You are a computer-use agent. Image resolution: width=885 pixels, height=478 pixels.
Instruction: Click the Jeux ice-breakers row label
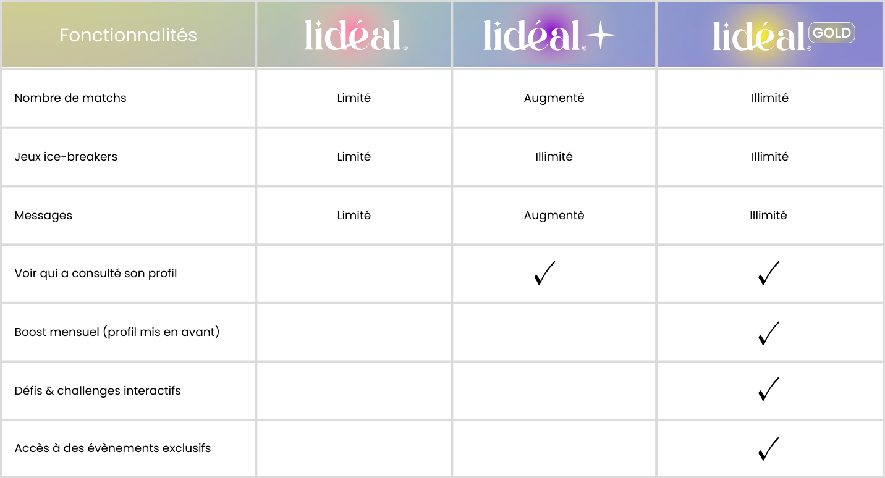pyautogui.click(x=66, y=156)
